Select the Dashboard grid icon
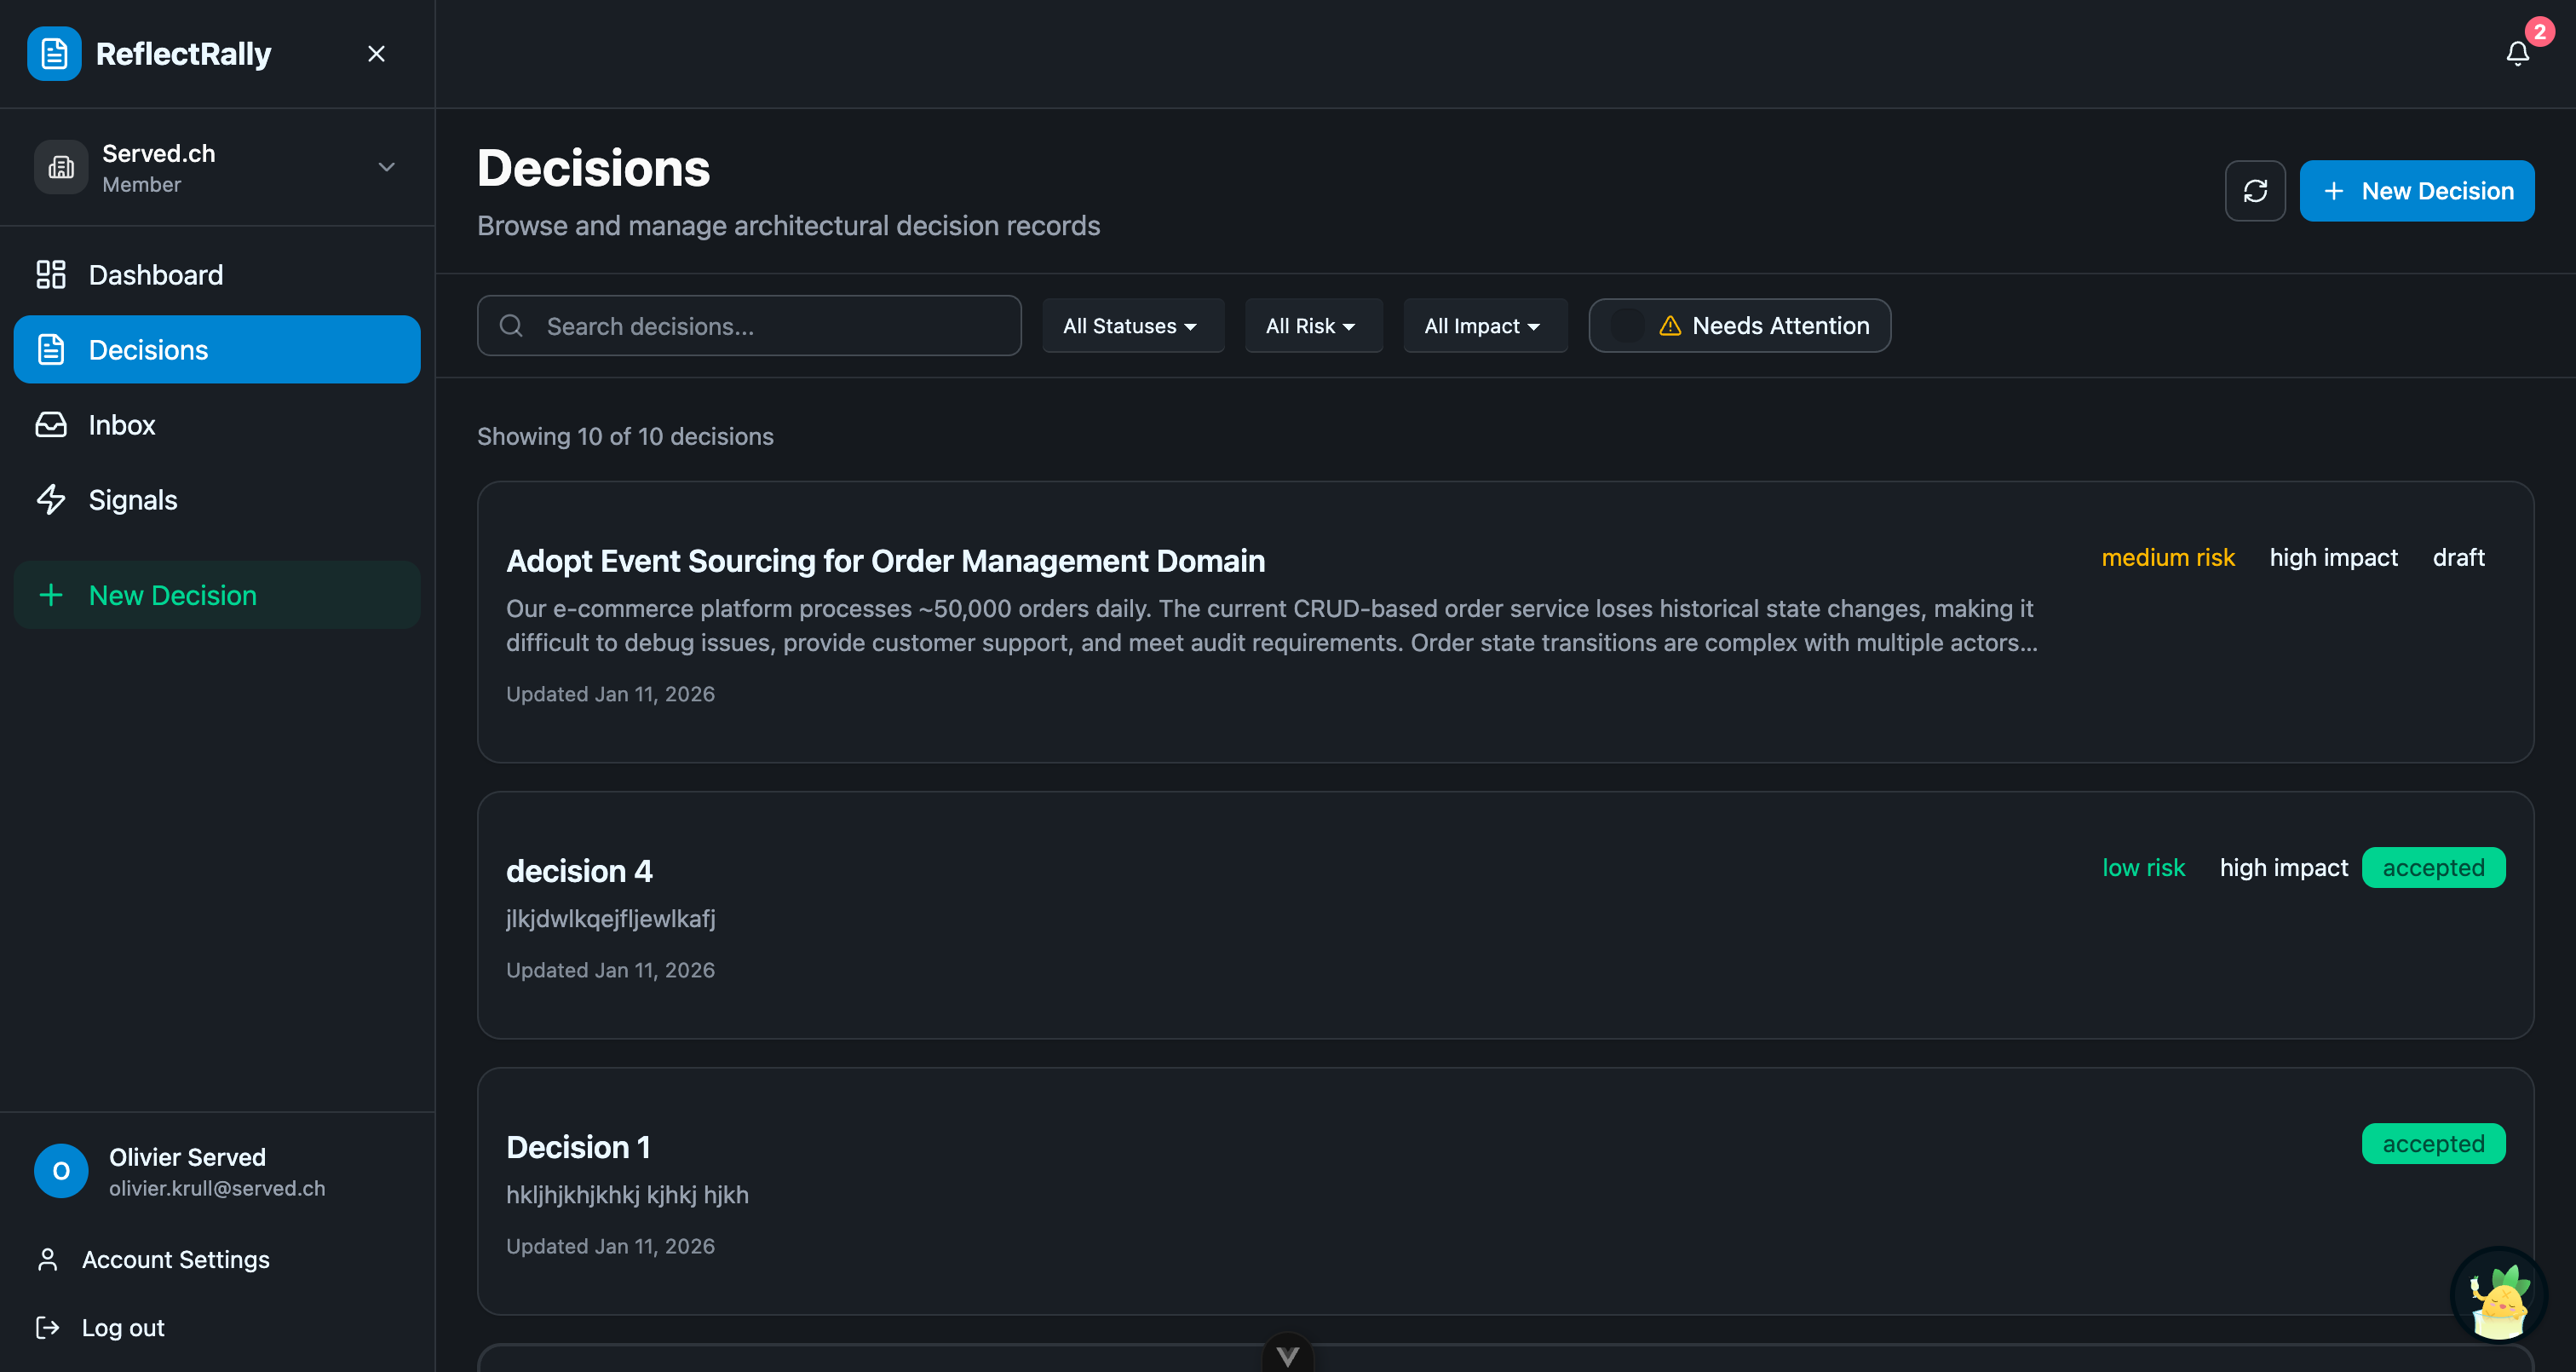This screenshot has height=1372, width=2576. pos(50,274)
